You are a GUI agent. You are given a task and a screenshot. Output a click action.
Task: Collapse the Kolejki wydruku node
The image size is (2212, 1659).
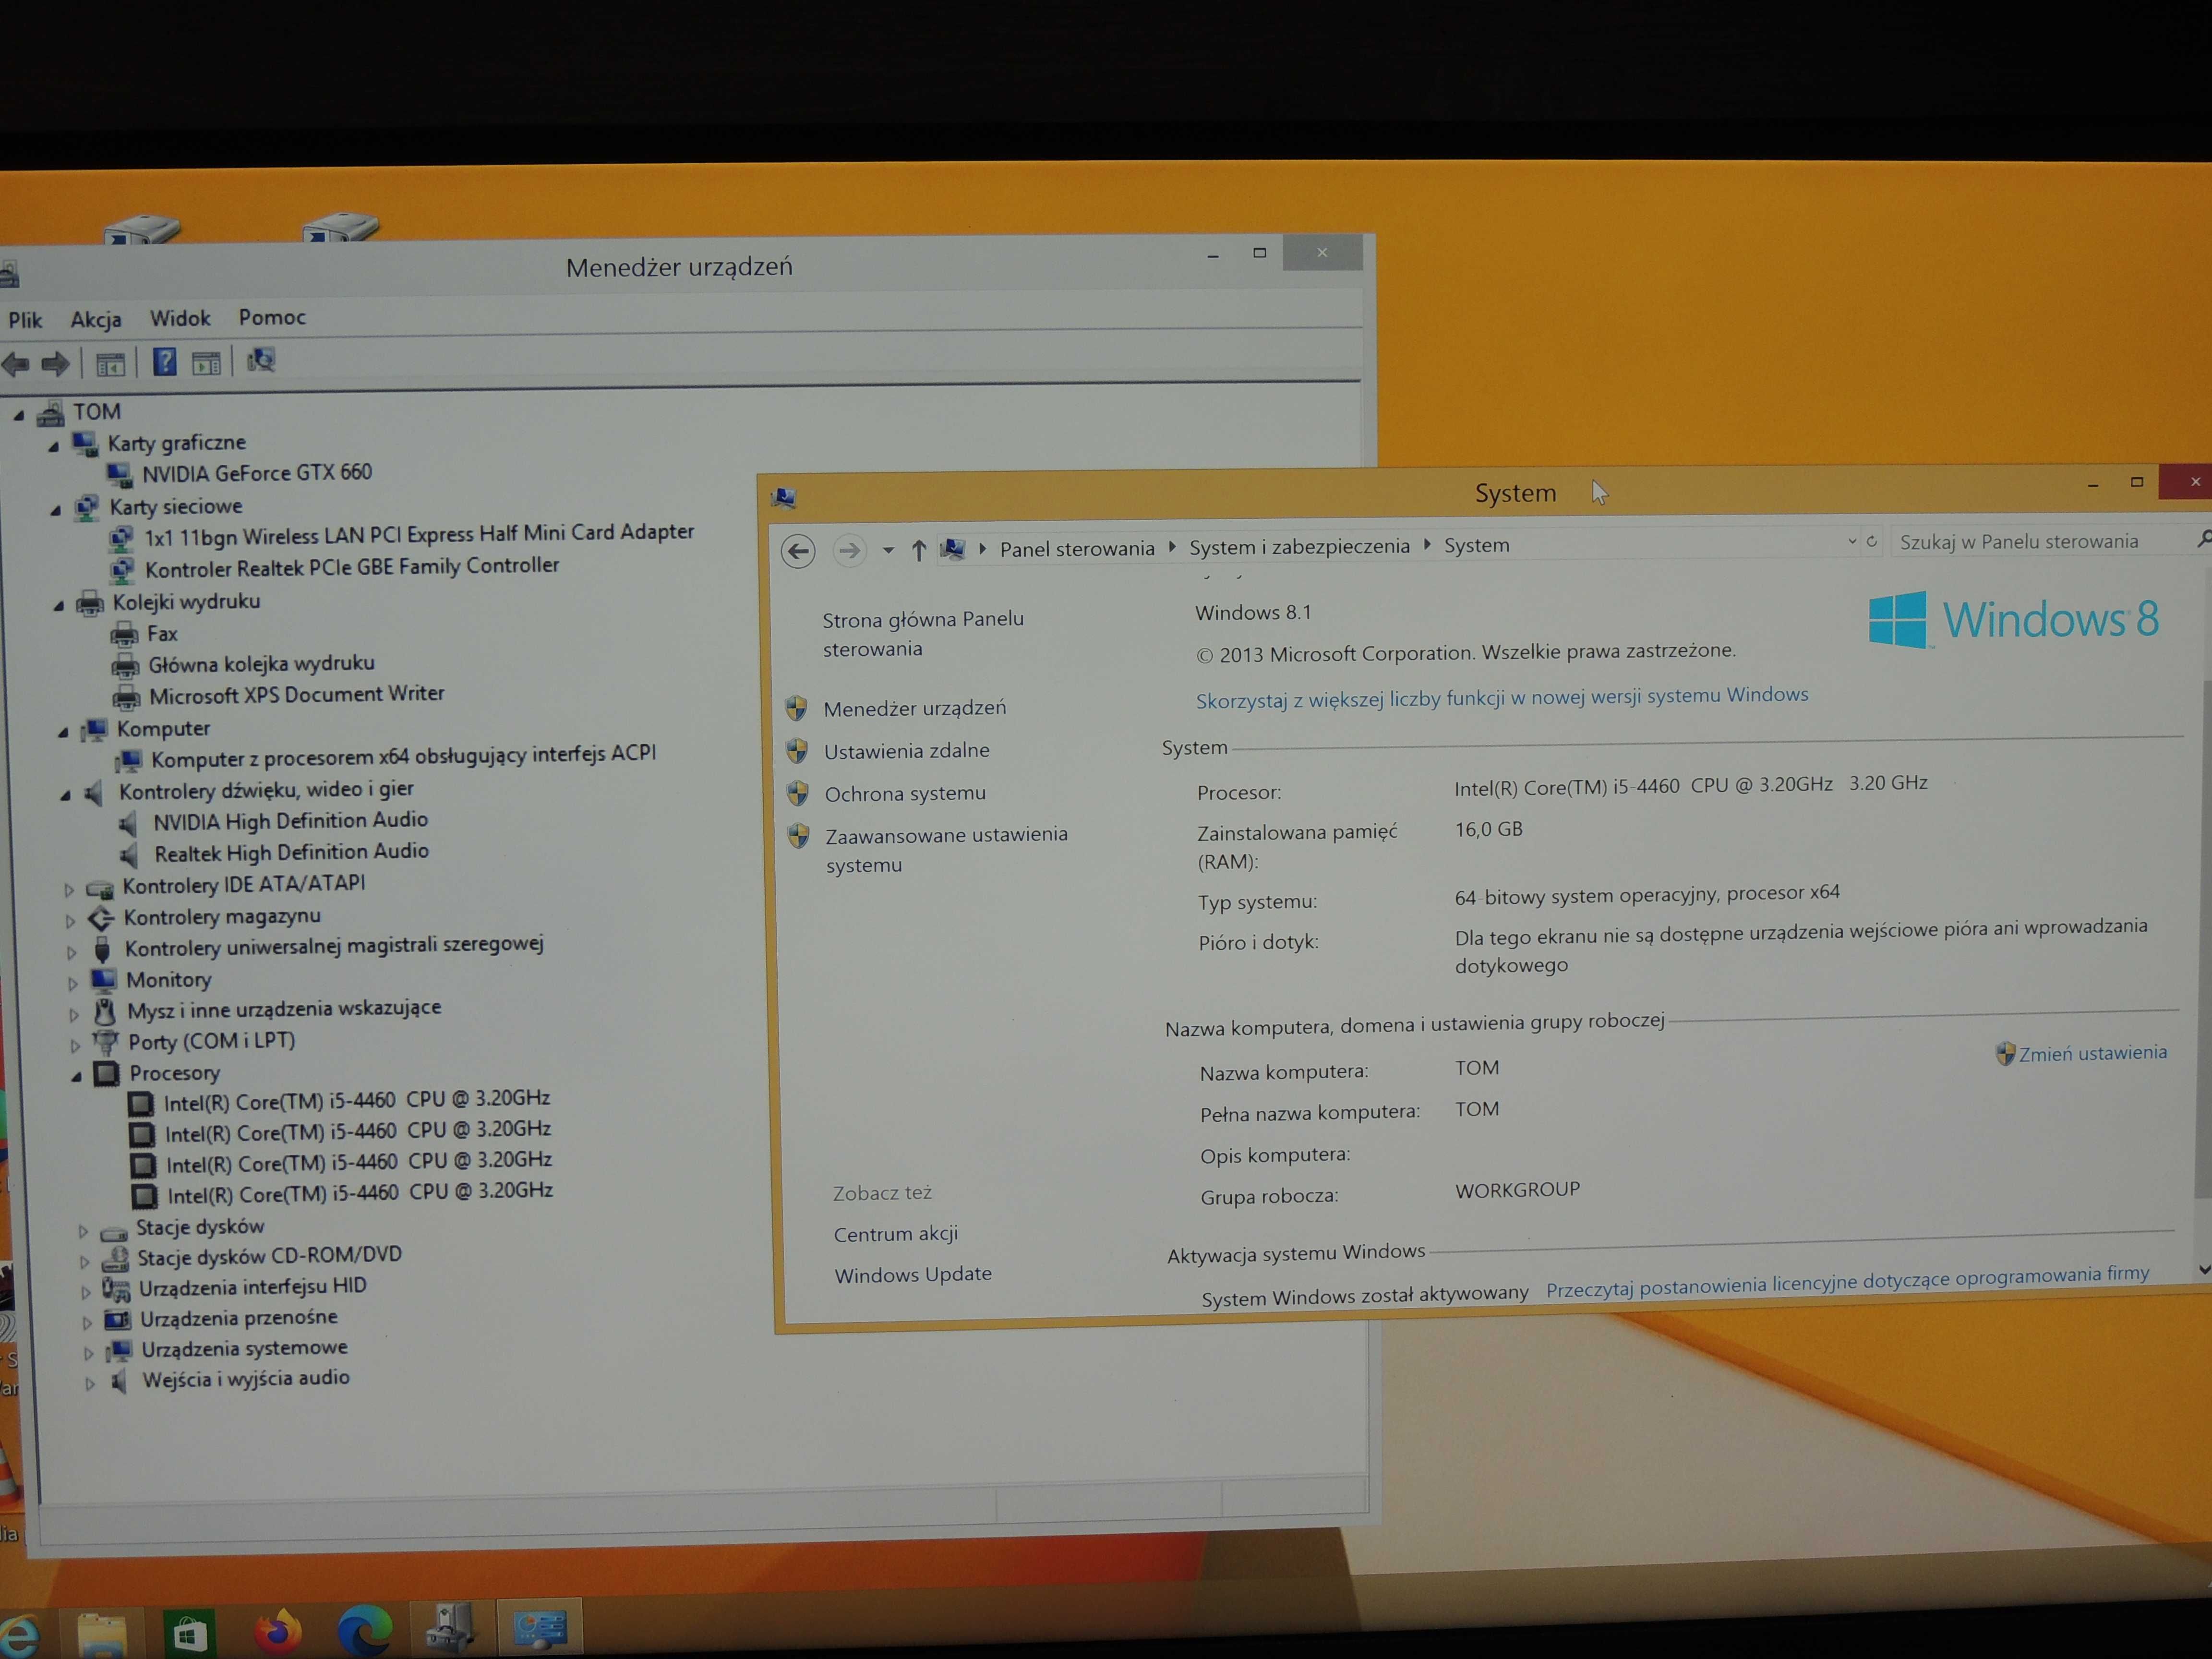click(x=58, y=605)
